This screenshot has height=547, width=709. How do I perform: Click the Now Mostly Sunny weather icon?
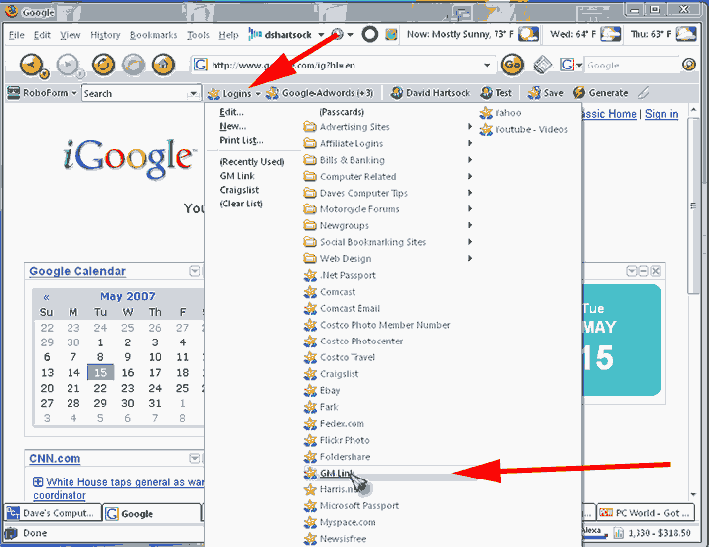click(x=528, y=34)
